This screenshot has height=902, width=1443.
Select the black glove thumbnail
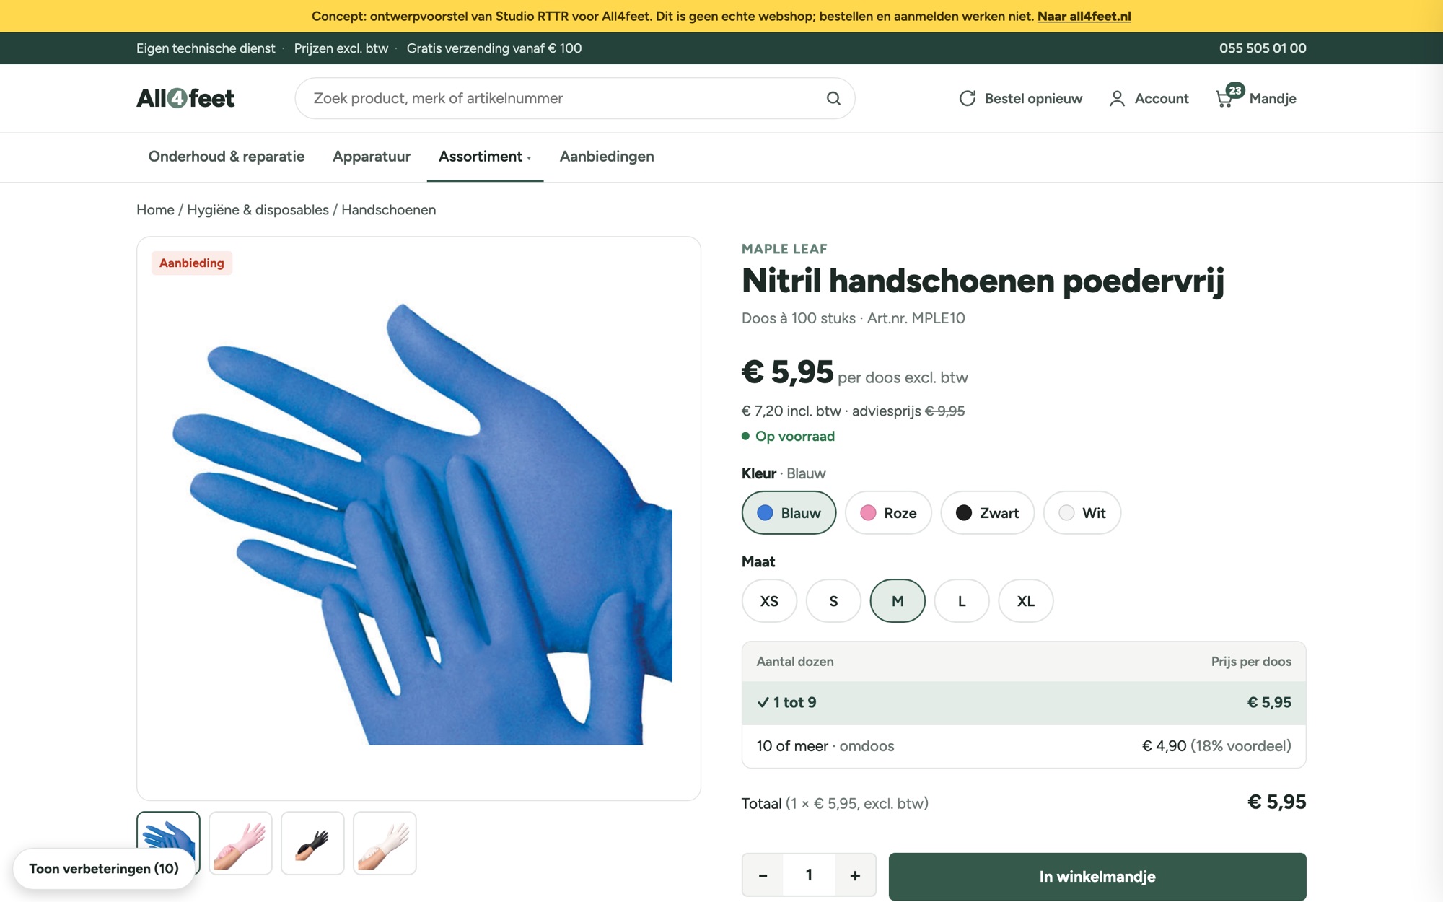[x=312, y=843]
